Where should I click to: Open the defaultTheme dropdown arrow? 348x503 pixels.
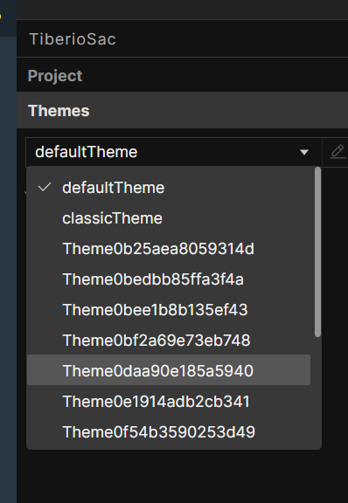[304, 152]
